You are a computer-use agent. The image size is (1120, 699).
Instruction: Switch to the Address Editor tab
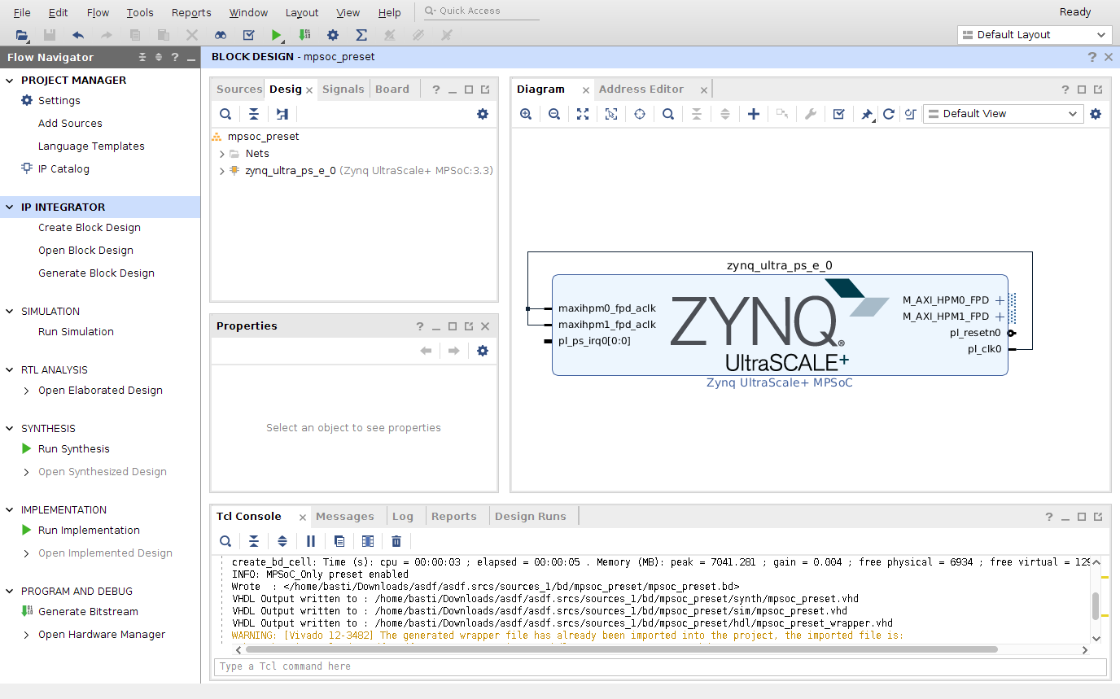pyautogui.click(x=641, y=90)
